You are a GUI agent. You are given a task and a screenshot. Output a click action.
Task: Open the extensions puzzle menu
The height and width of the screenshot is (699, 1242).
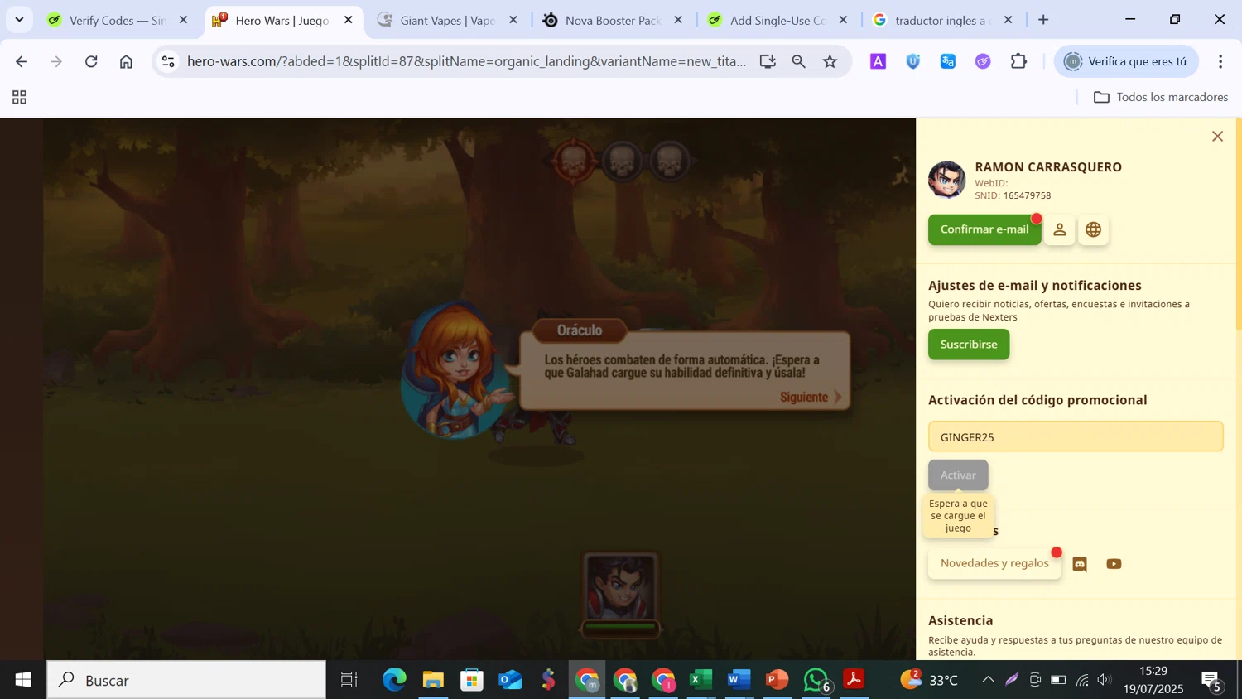1018,61
